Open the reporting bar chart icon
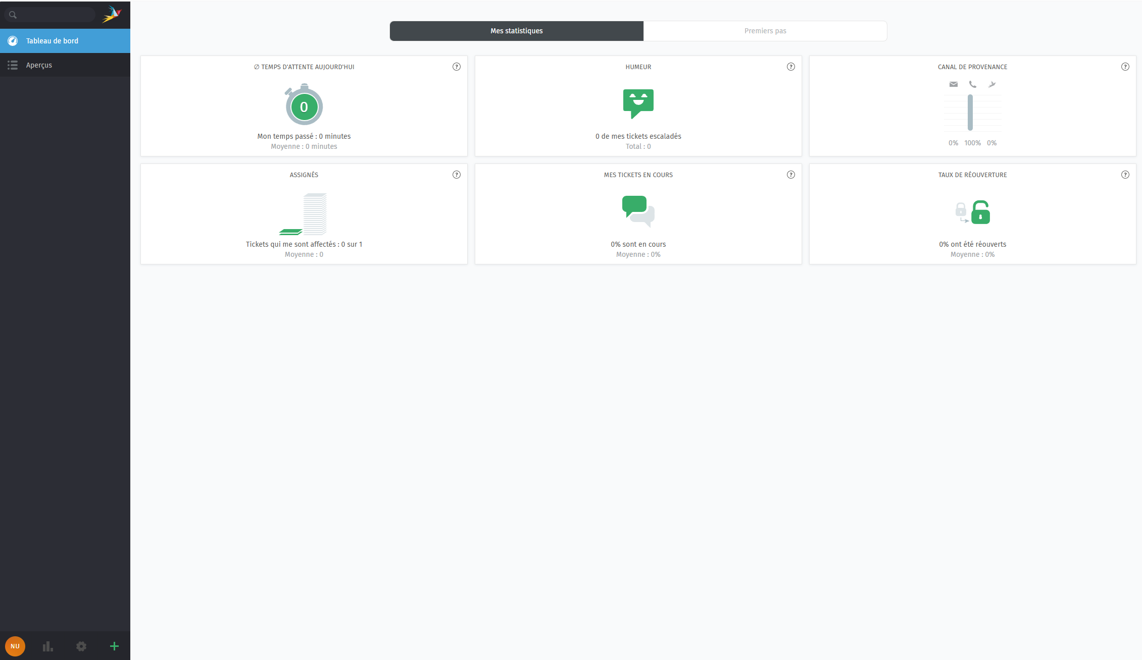Screen dimensions: 1142x660 coord(48,646)
